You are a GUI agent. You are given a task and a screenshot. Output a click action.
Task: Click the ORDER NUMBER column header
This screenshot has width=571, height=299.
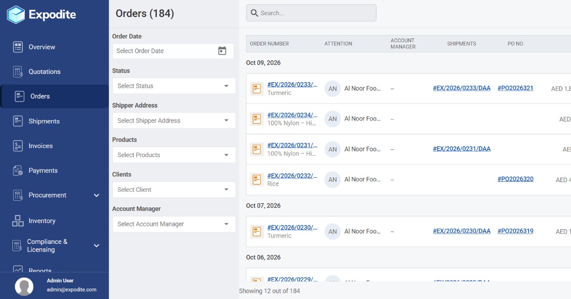click(269, 44)
